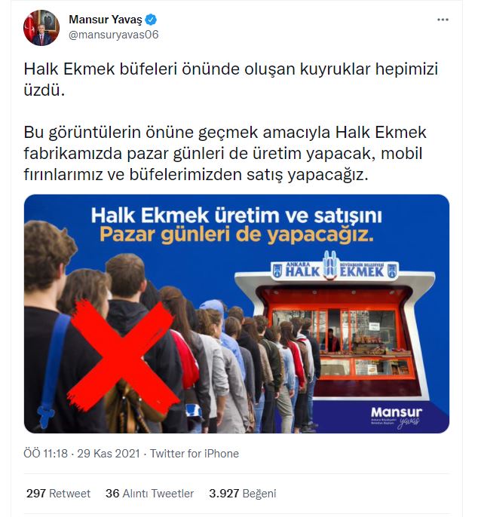
Task: Open the 36 Alıntı Tweetler list
Action: 150,493
